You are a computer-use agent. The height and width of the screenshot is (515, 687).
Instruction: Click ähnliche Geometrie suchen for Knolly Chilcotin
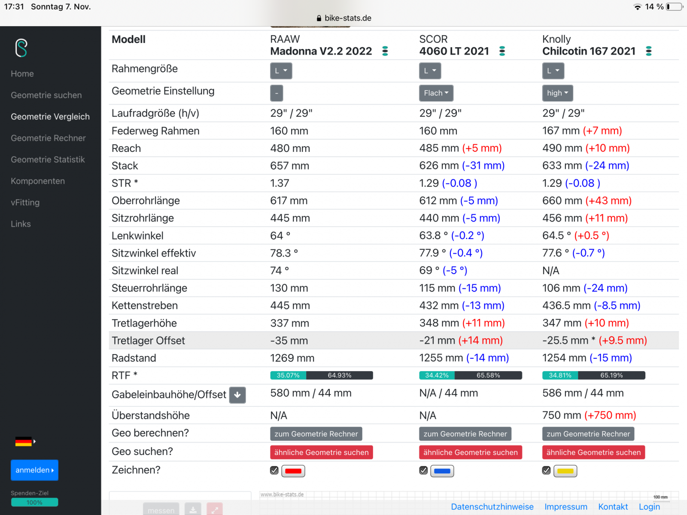tap(593, 452)
